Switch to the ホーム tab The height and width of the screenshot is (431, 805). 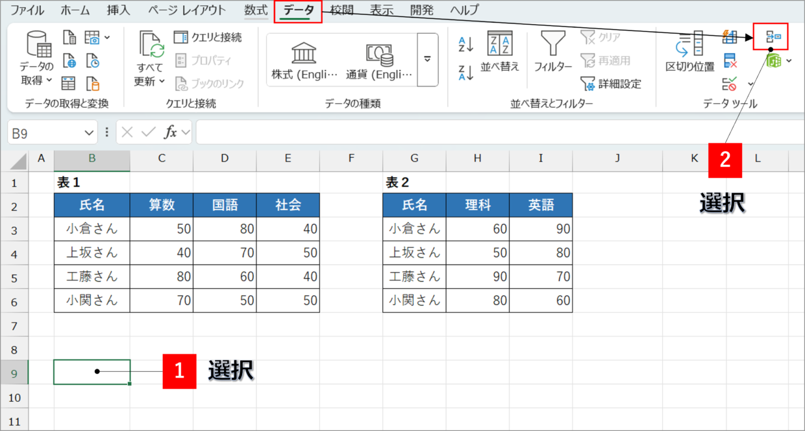75,10
